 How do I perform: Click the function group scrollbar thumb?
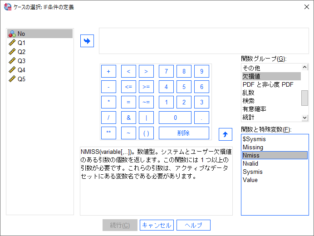coord(304,98)
